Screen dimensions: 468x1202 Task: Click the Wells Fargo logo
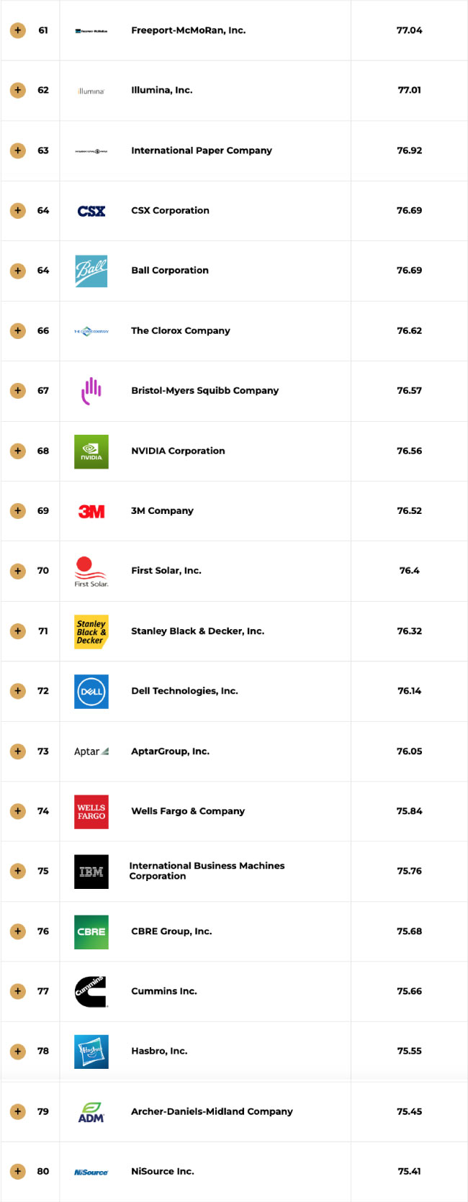[91, 811]
